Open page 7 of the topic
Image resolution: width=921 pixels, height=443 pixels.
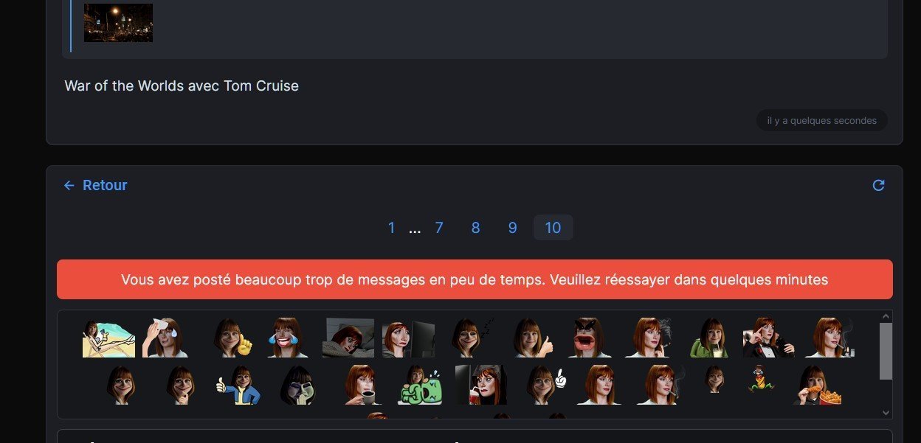pos(439,228)
